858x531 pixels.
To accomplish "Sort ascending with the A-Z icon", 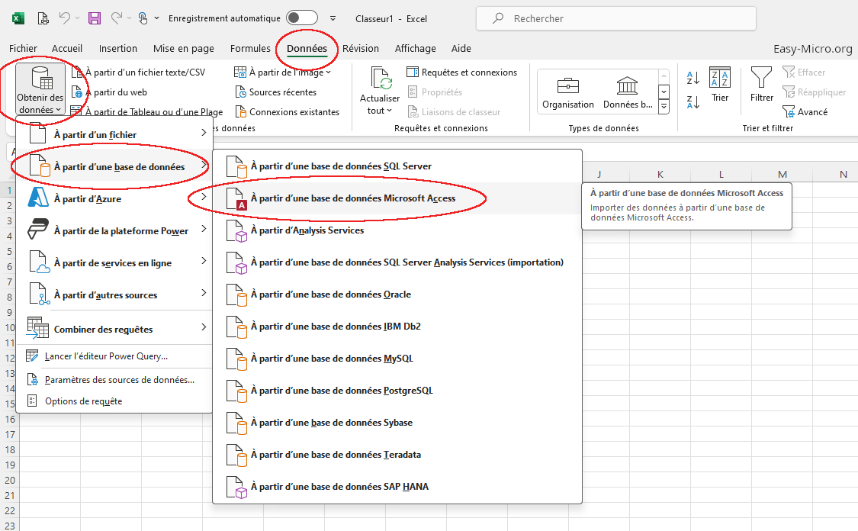I will pos(693,78).
